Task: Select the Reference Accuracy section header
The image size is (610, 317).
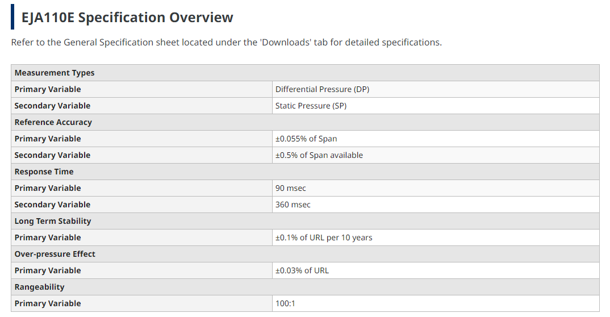Action: (305, 122)
